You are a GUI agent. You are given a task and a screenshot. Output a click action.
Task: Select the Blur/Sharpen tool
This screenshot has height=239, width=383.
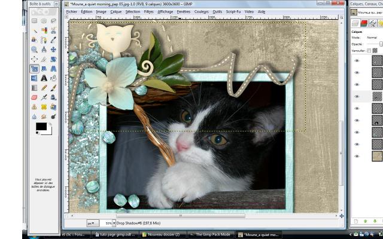click(x=35, y=117)
